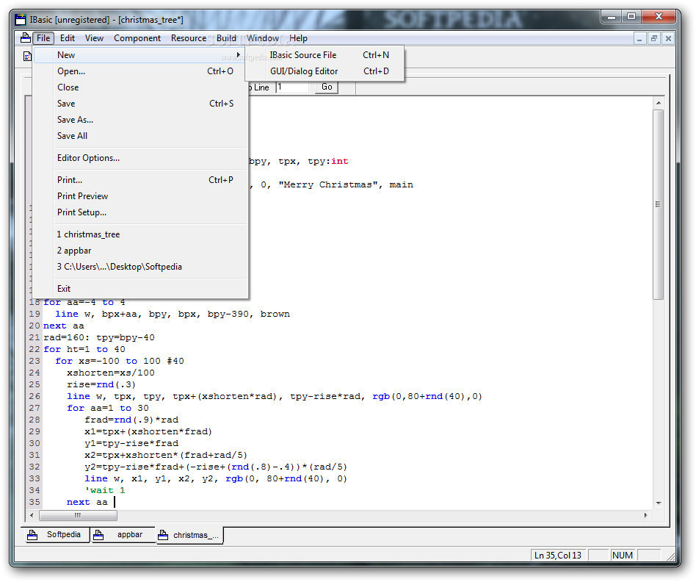Expand the New submenu entry
This screenshot has width=696, height=582.
(139, 55)
